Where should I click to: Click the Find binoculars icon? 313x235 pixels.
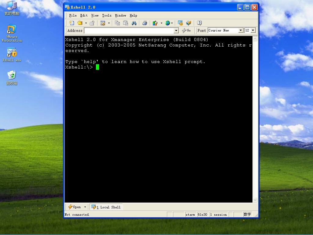[134, 23]
